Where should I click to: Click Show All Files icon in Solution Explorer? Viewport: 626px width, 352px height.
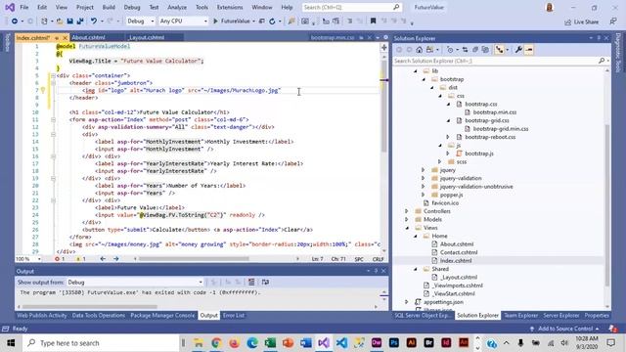click(x=485, y=50)
